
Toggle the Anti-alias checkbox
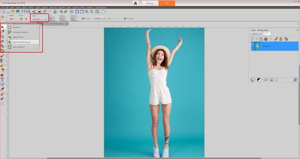pyautogui.click(x=83, y=19)
